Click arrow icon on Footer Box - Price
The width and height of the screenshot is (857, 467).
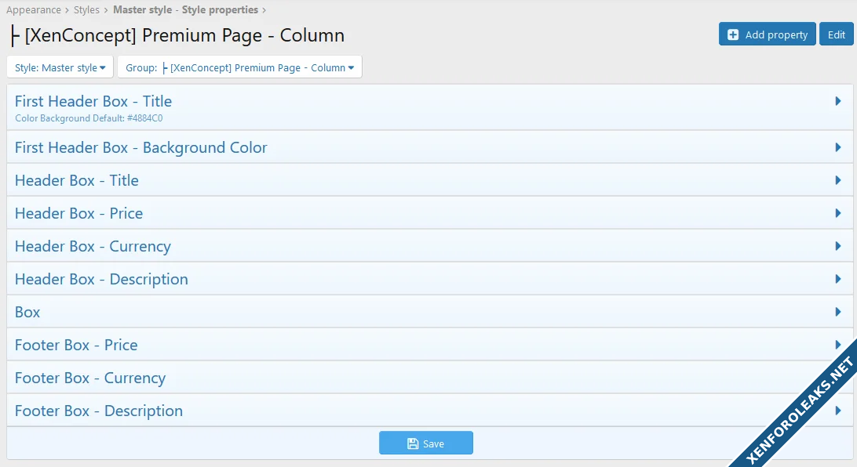pos(838,345)
